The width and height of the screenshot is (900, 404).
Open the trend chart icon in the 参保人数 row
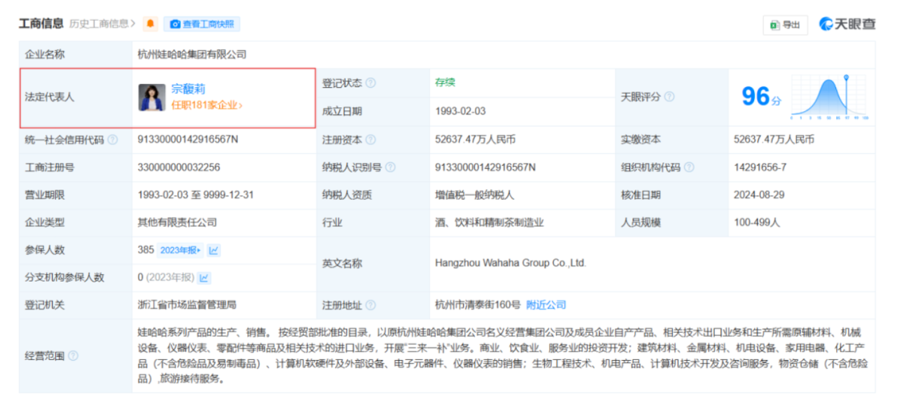tap(214, 250)
